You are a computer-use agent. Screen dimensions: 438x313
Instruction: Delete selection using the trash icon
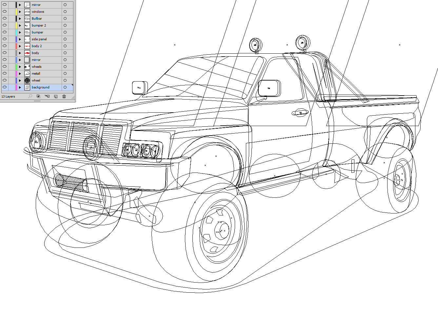pyautogui.click(x=64, y=96)
